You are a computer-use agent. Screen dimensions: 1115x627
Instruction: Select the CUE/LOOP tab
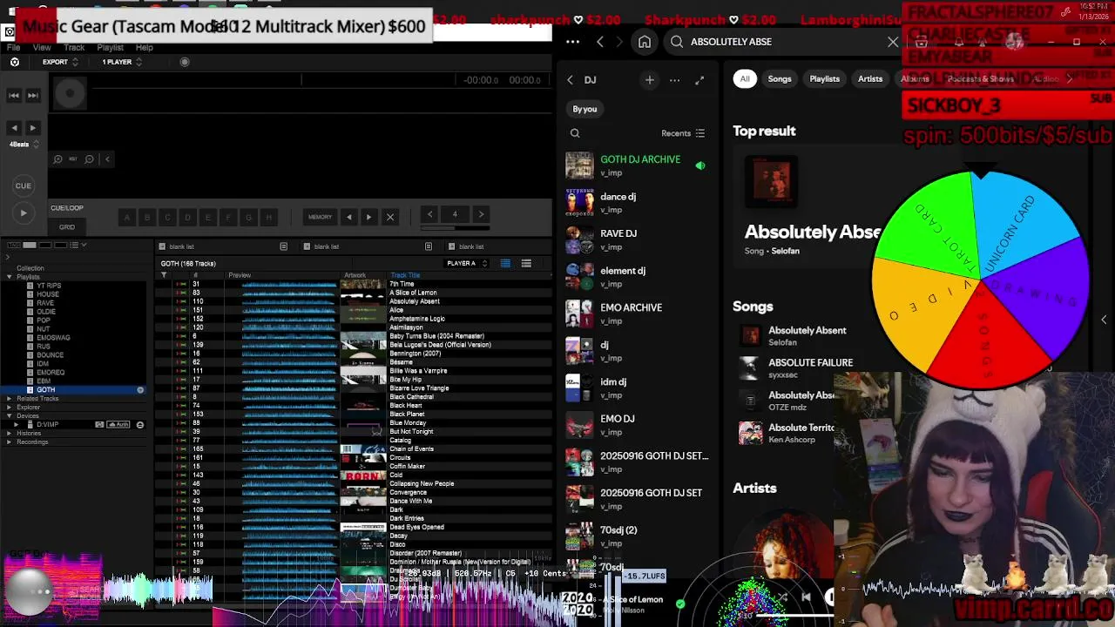(x=67, y=208)
